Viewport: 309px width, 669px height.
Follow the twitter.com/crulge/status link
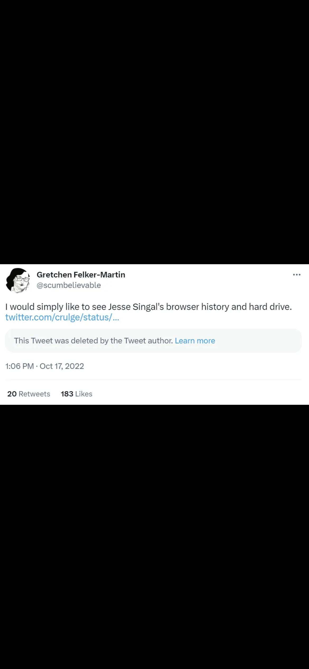[62, 317]
